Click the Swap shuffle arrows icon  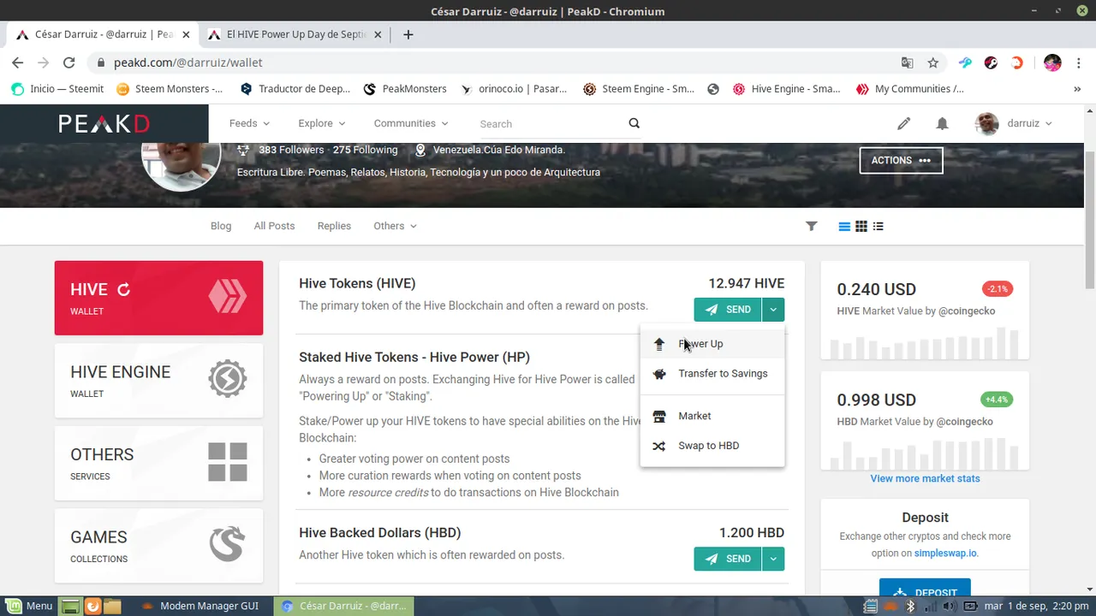[659, 446]
